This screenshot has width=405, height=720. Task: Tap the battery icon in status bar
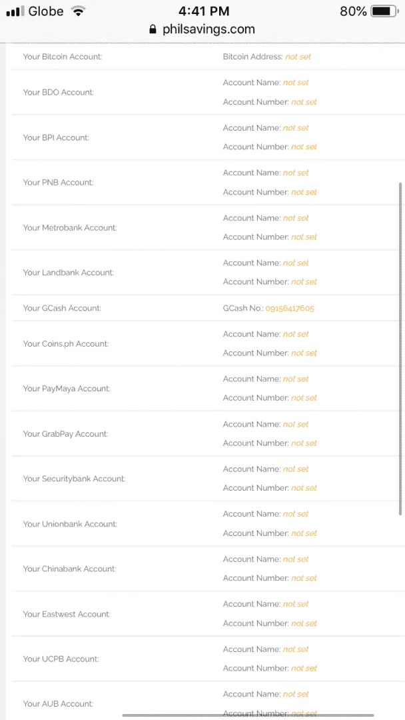(x=384, y=11)
